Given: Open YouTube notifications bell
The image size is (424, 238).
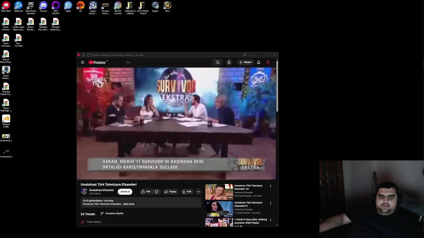Looking at the screenshot, I should (x=259, y=62).
